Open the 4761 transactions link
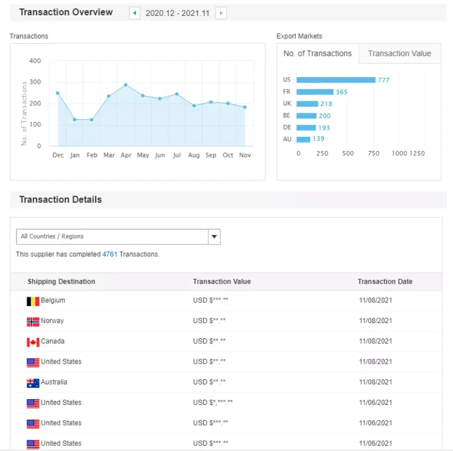The width and height of the screenshot is (453, 451). 110,255
